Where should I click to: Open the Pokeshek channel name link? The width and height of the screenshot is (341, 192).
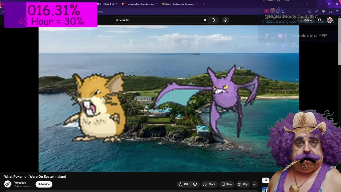pos(20,183)
